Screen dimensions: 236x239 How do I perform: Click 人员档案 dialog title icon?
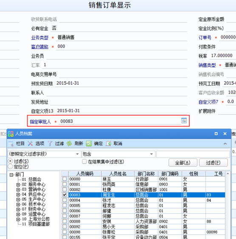pos(11,134)
